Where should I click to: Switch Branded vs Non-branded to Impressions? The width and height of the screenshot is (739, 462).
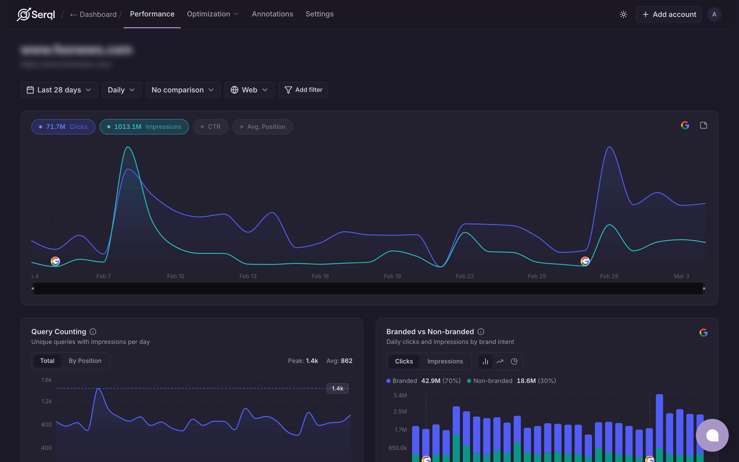pos(445,361)
